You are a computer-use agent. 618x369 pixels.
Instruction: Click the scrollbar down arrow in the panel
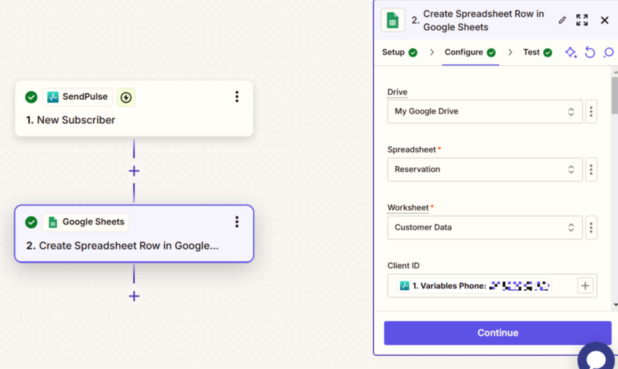click(615, 305)
